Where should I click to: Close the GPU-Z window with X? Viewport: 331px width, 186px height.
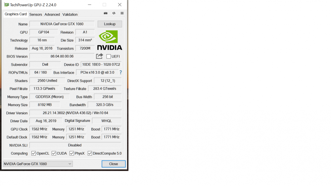click(x=120, y=5)
